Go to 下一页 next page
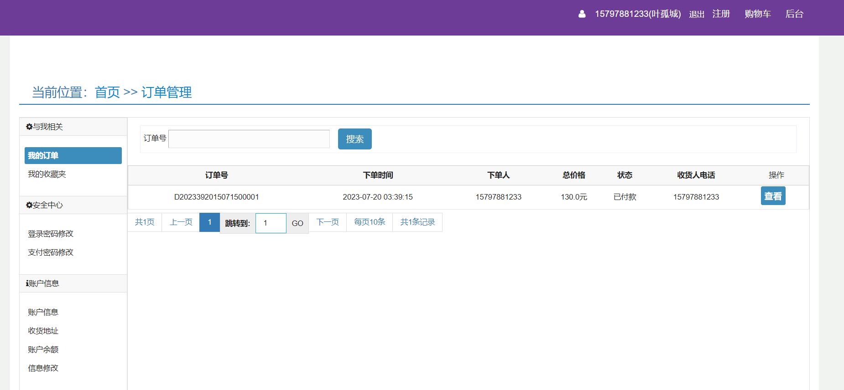Image resolution: width=844 pixels, height=390 pixels. click(328, 222)
